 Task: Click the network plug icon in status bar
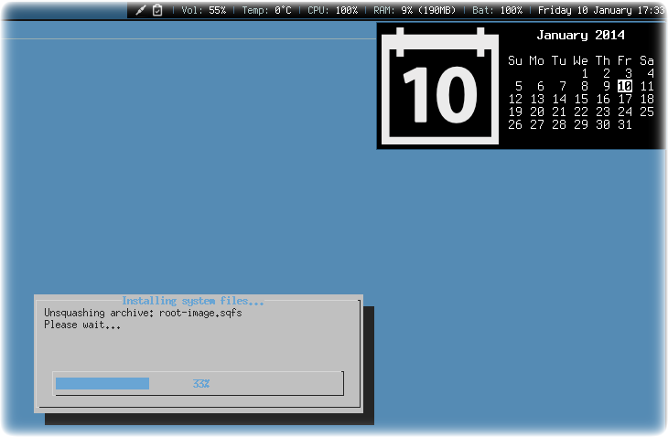[x=141, y=10]
